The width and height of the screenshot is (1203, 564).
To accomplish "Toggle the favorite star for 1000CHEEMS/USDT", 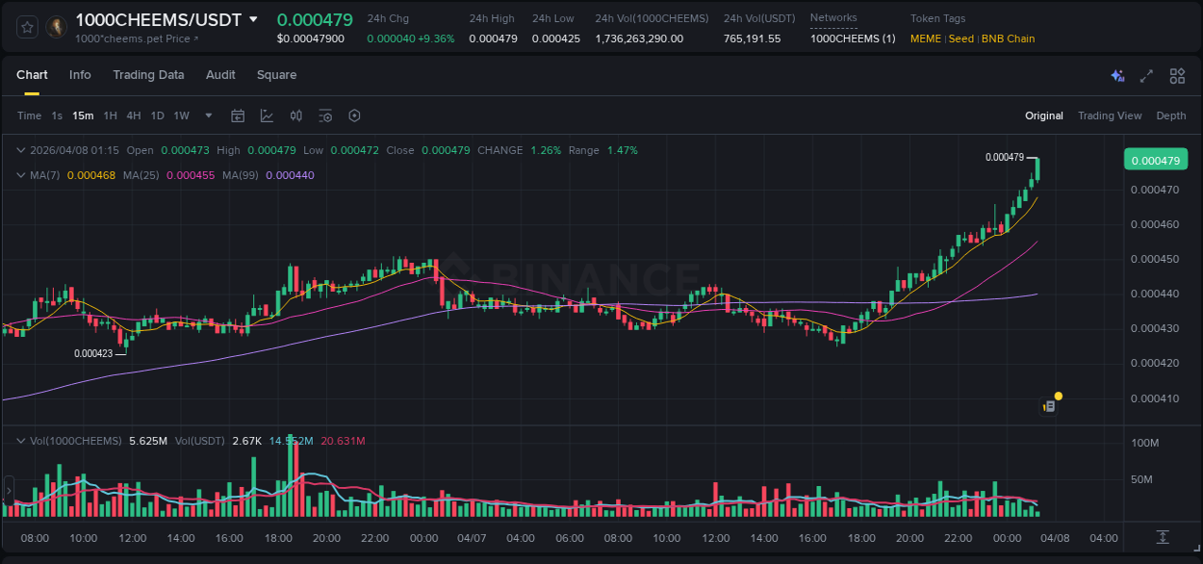I will click(26, 26).
